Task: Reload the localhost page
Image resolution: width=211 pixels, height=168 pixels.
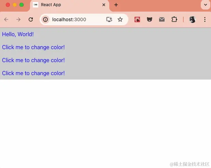Action: pos(31,19)
